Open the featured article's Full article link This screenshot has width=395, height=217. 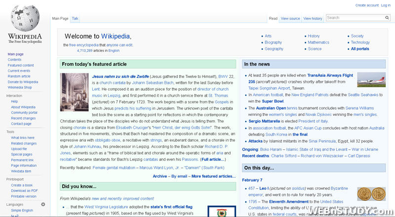213,159
